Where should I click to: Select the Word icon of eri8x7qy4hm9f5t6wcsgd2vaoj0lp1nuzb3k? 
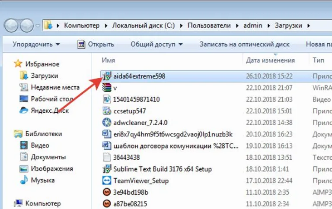[x=107, y=134]
